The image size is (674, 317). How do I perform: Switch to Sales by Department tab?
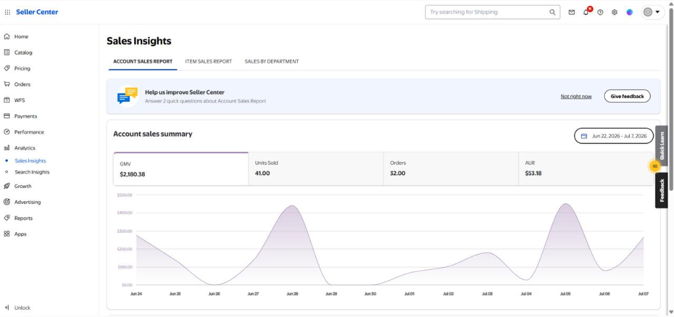click(x=272, y=61)
